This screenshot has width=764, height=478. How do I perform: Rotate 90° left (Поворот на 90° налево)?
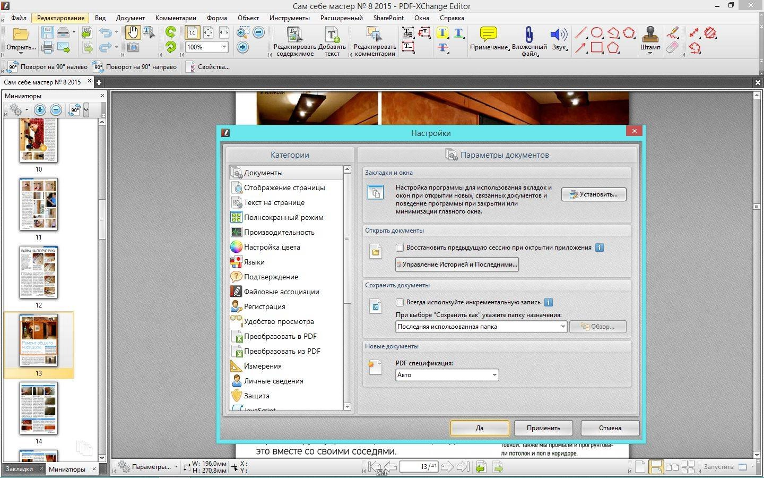click(x=47, y=67)
